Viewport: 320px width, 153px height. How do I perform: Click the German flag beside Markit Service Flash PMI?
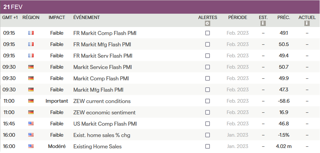coord(31,67)
